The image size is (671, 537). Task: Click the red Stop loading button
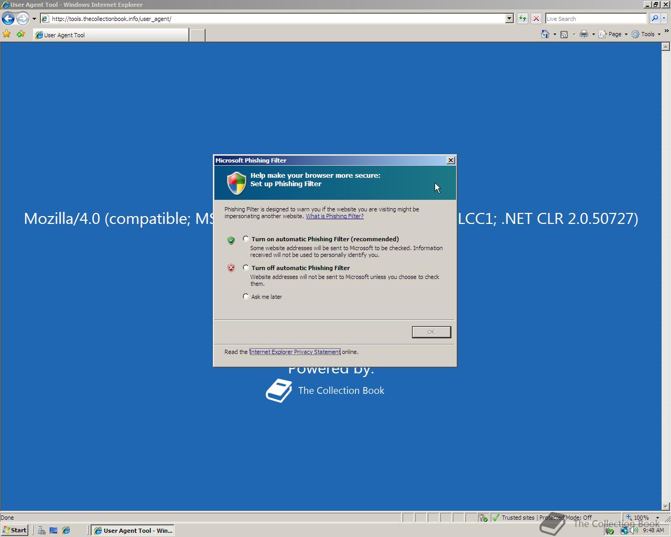[x=536, y=18]
